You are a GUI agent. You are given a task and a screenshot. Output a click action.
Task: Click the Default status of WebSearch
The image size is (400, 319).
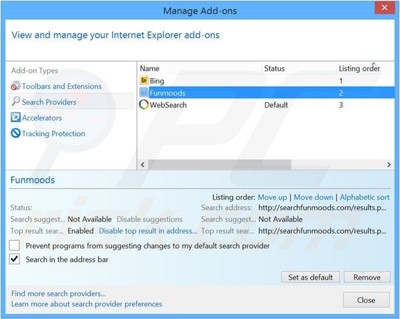276,105
